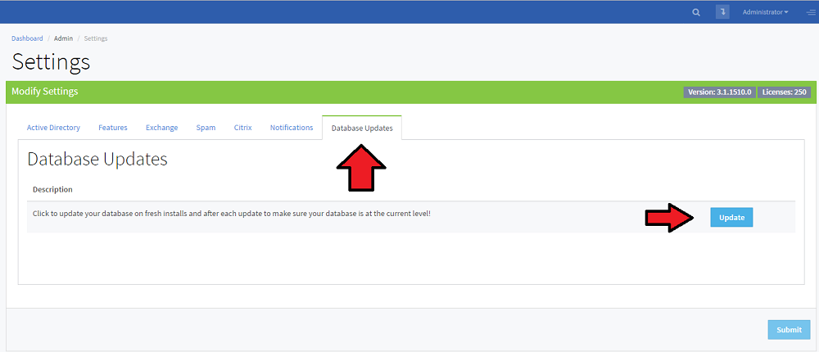Image resolution: width=819 pixels, height=352 pixels.
Task: Open the Citrix tab
Action: [243, 128]
